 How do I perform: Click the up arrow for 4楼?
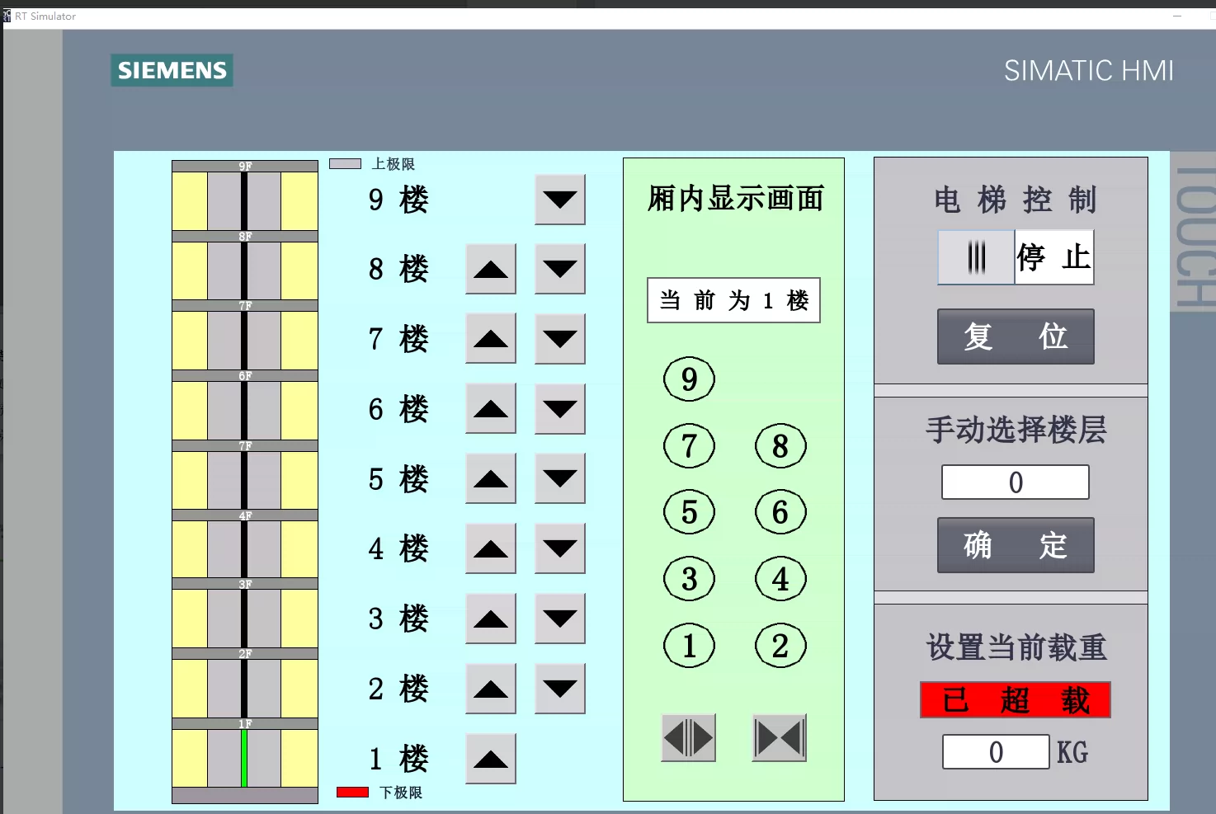point(491,548)
